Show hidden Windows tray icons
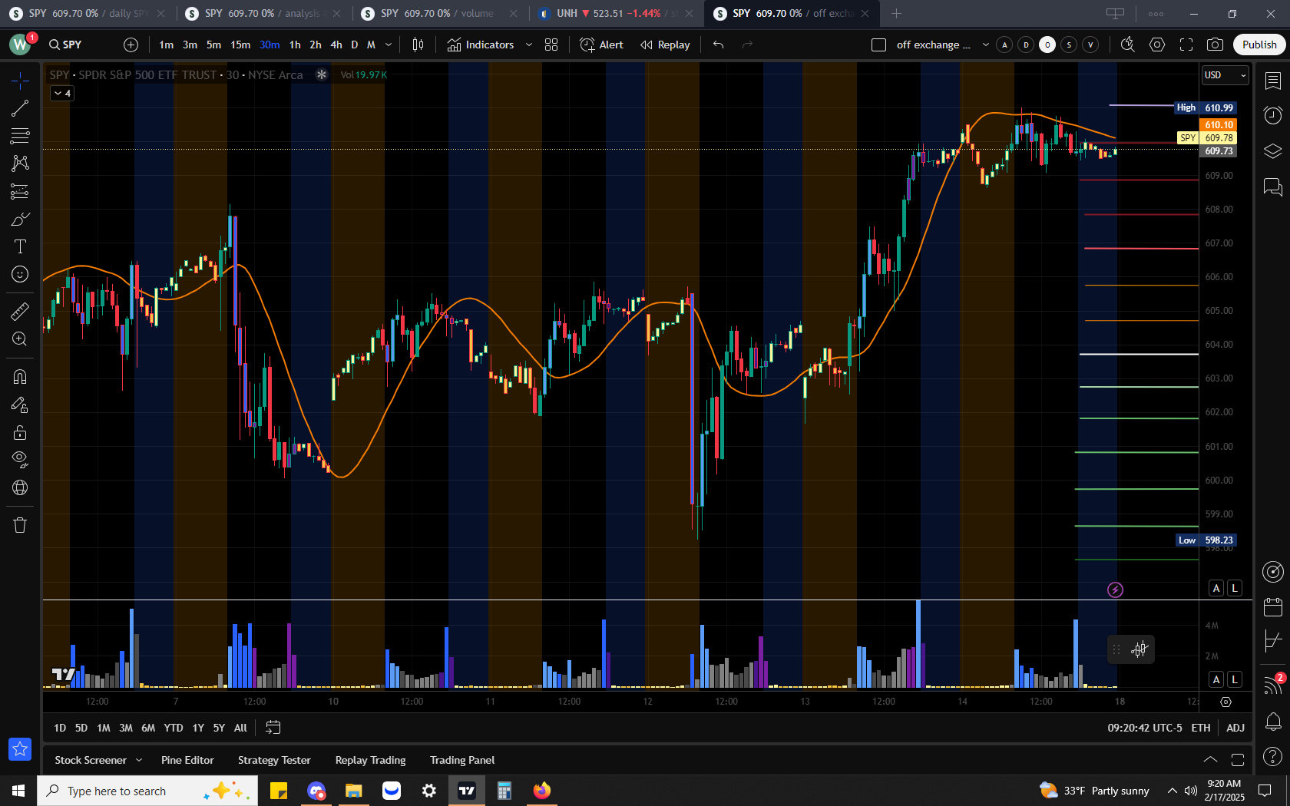This screenshot has height=806, width=1290. [1172, 791]
